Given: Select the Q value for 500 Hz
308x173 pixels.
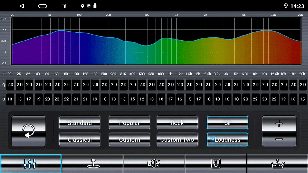Looking at the screenshot, I should [142, 85].
